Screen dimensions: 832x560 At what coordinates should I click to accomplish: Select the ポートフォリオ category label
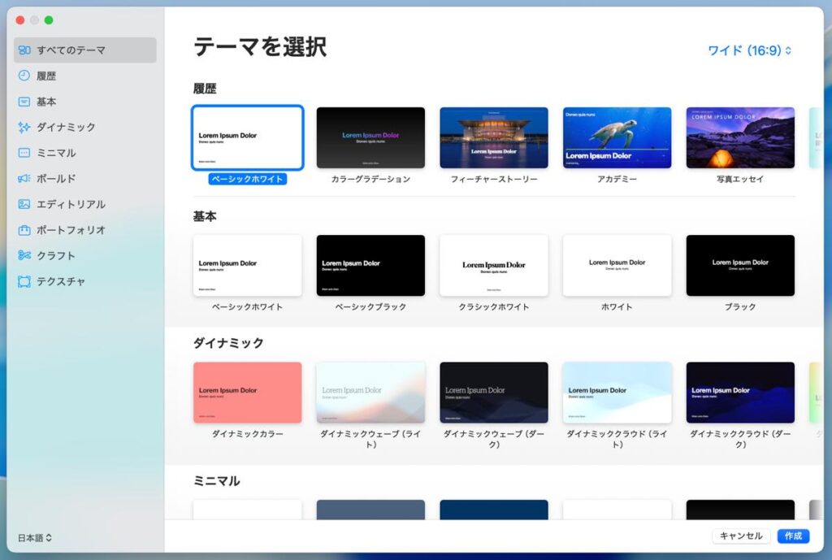pos(71,230)
